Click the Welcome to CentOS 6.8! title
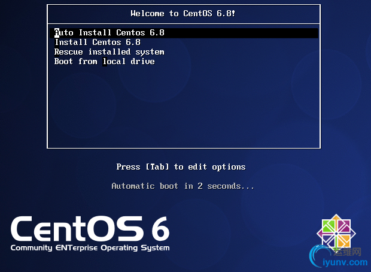 click(183, 14)
